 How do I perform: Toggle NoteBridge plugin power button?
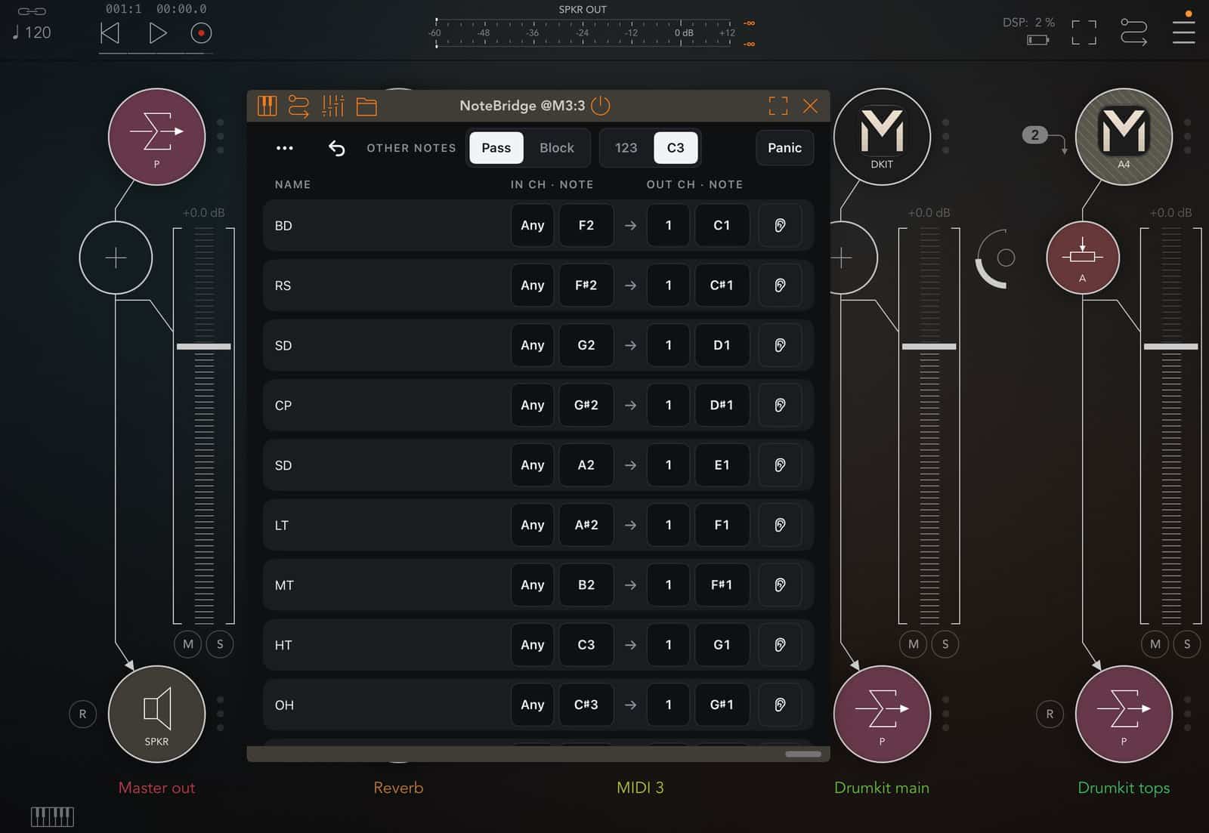click(x=600, y=106)
